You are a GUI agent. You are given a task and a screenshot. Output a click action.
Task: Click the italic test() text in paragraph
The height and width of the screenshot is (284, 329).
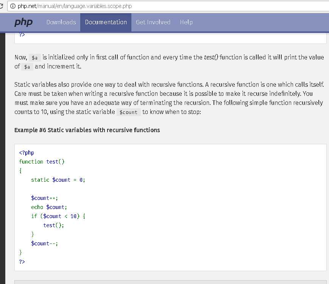[x=211, y=58]
